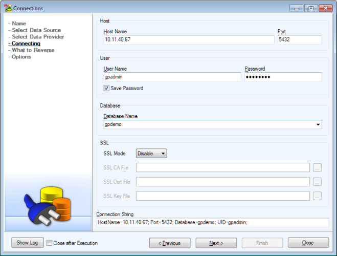This screenshot has width=337, height=256.
Task: Minimize the Connections window
Action: [297, 8]
